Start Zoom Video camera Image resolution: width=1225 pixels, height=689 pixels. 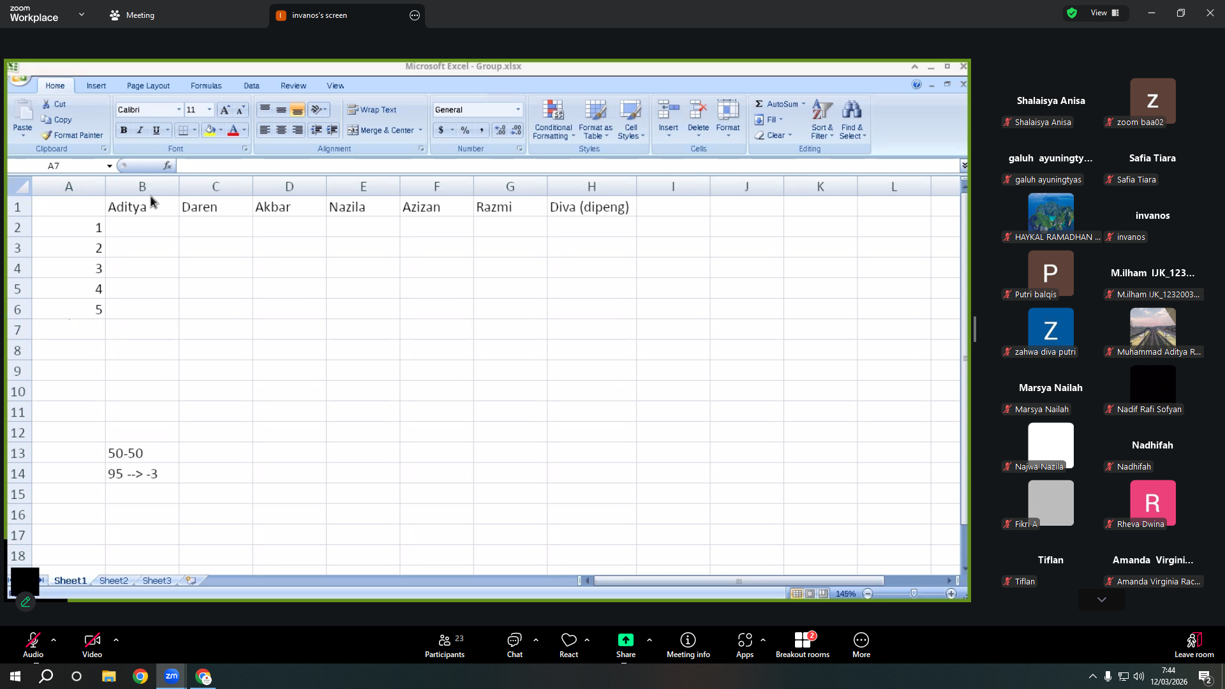[x=92, y=645]
